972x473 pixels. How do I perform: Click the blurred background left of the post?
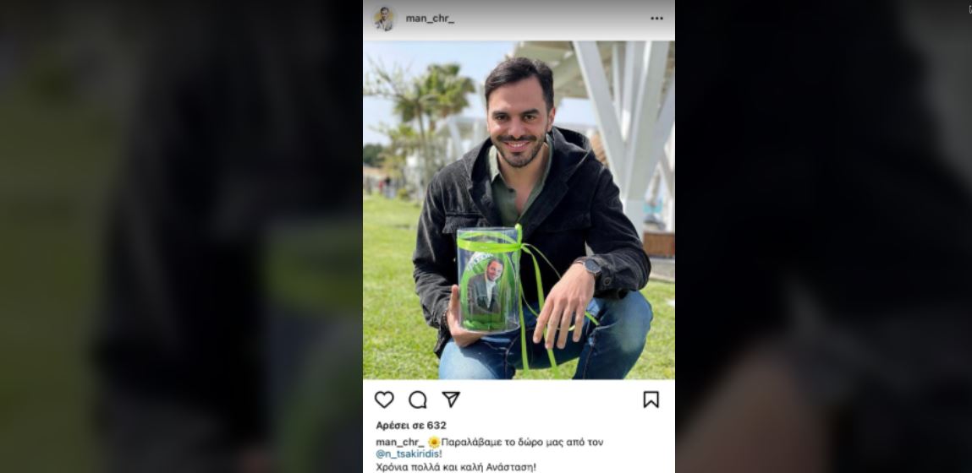(181, 236)
